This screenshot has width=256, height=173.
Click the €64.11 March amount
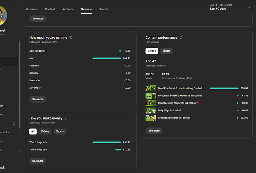(127, 58)
